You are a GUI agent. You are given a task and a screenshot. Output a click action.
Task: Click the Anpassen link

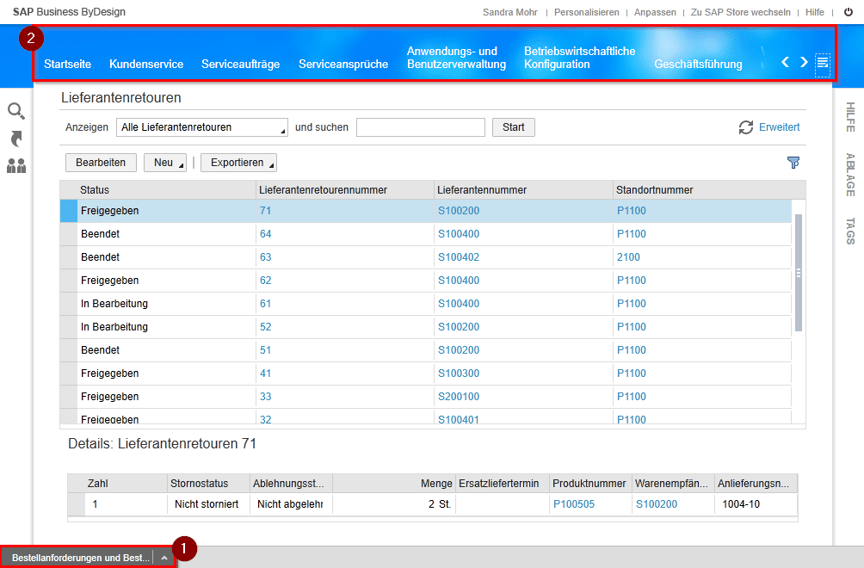point(655,12)
